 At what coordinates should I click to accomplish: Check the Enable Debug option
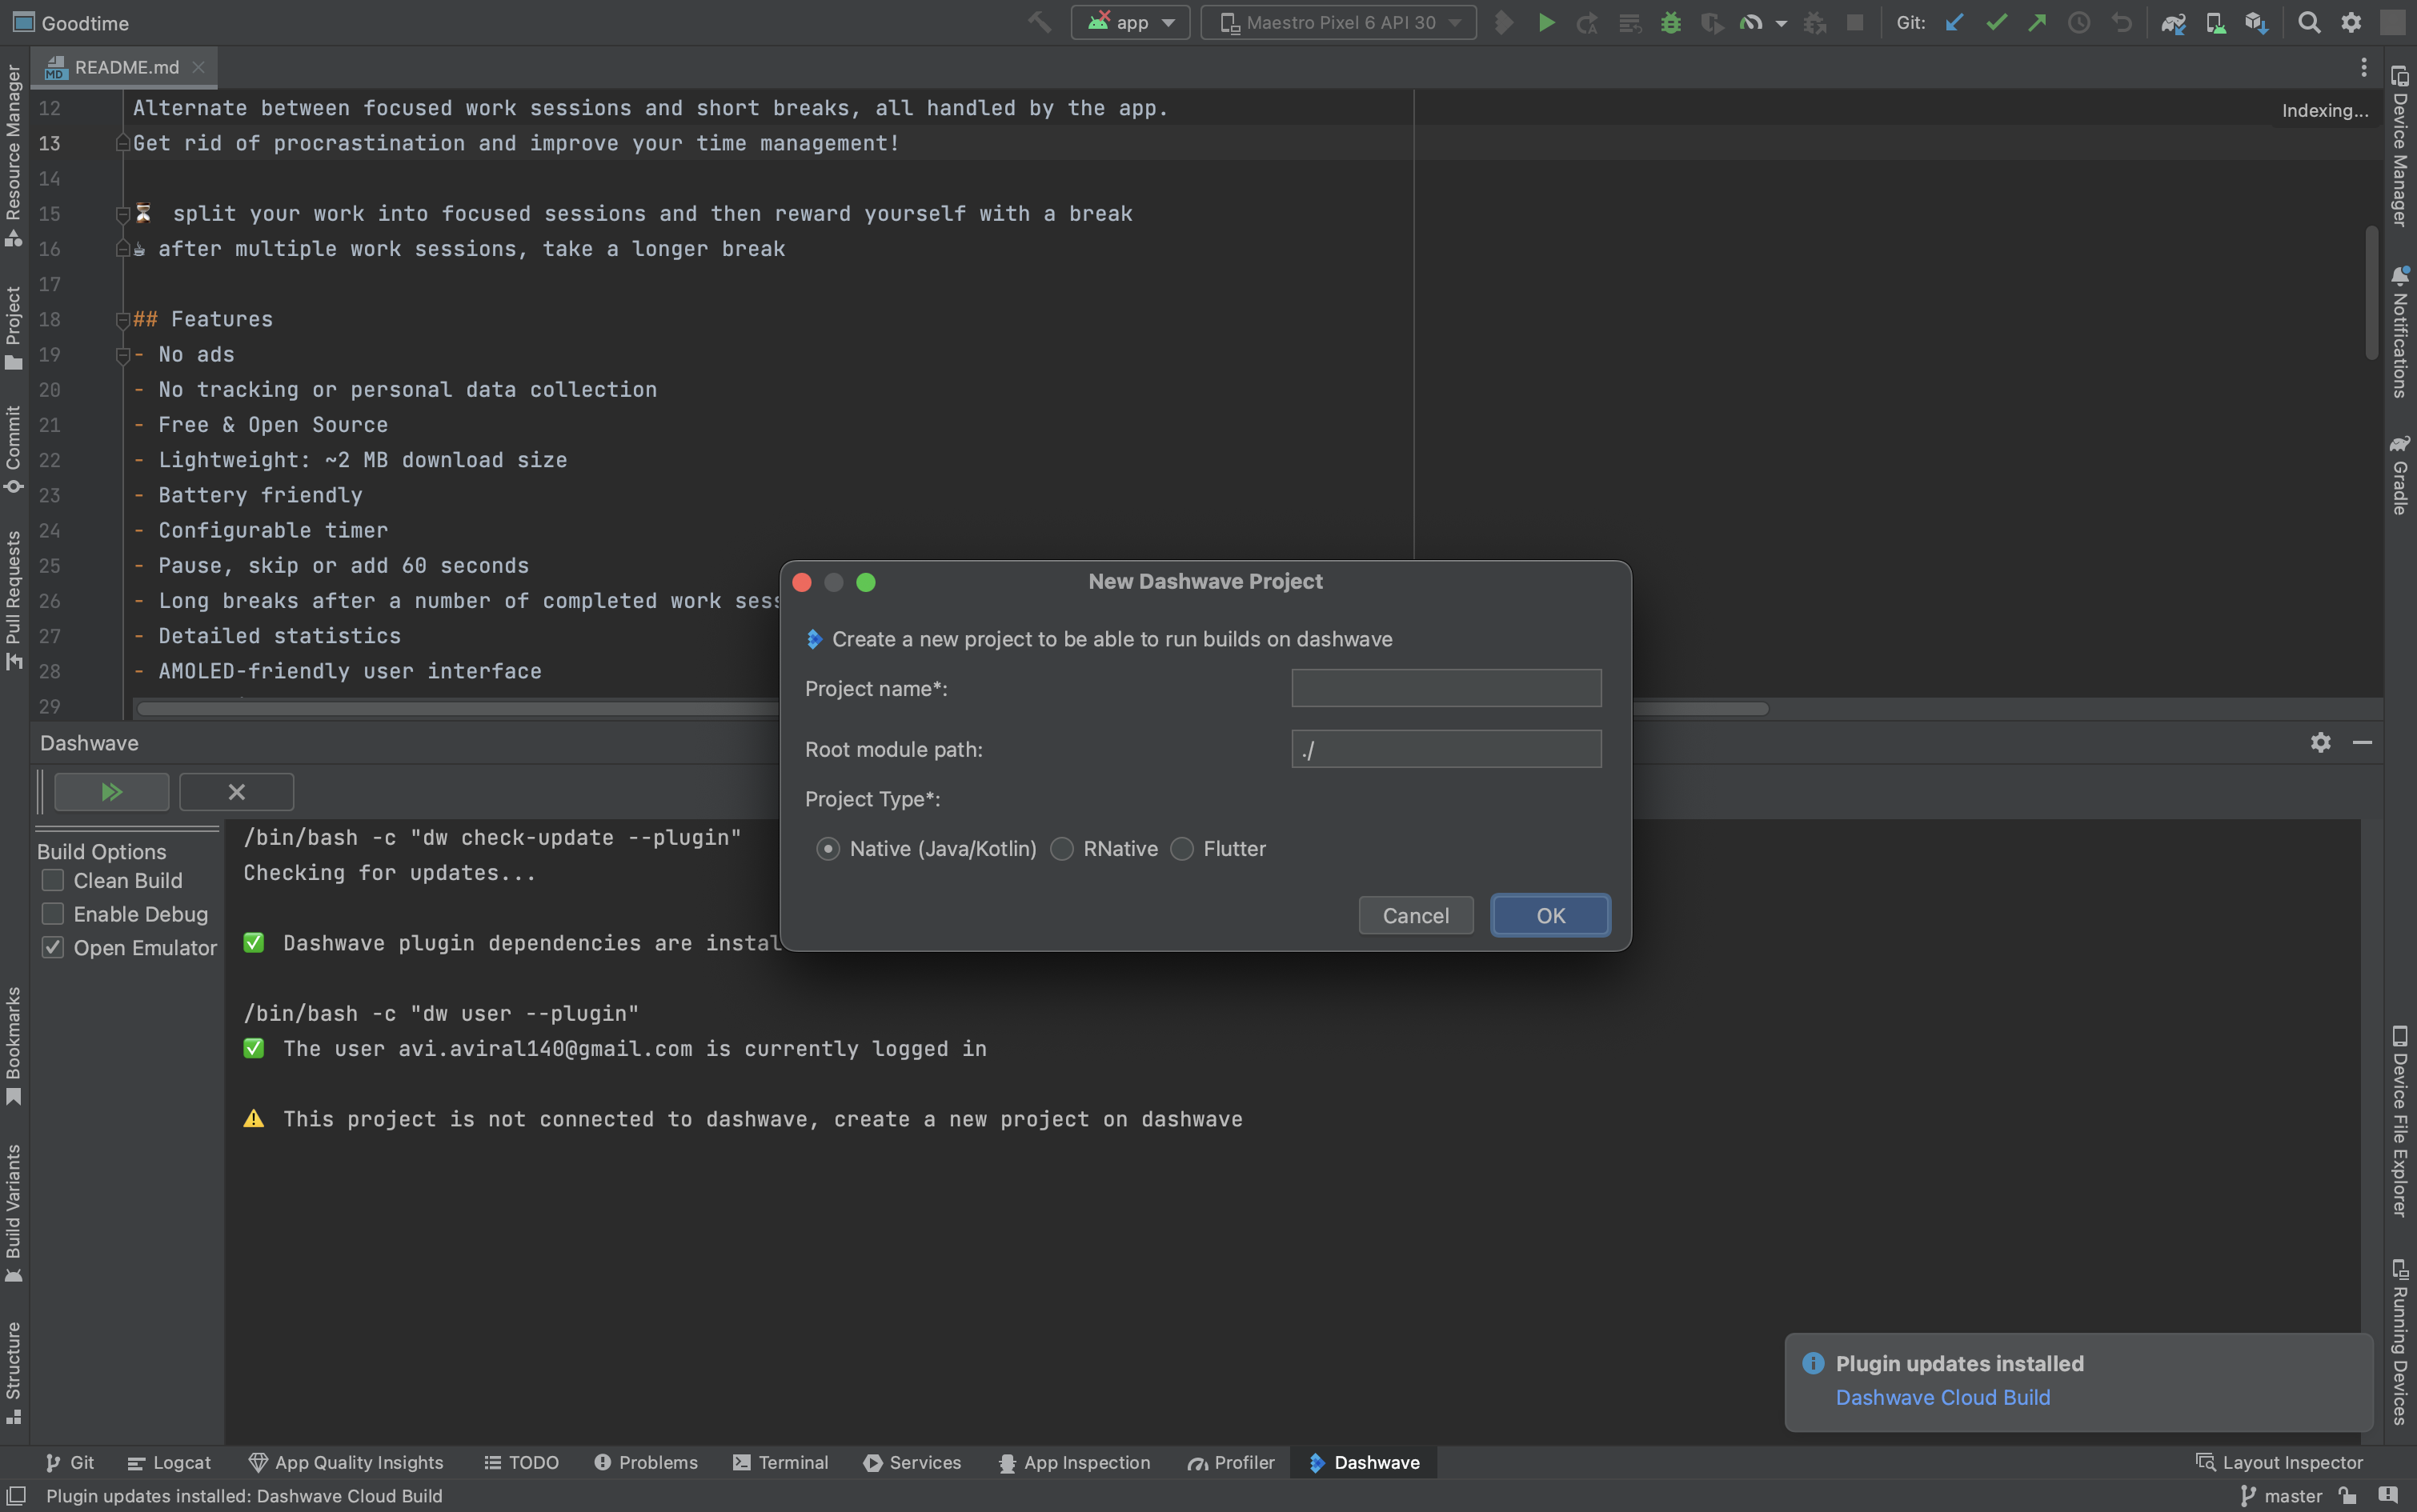point(53,914)
